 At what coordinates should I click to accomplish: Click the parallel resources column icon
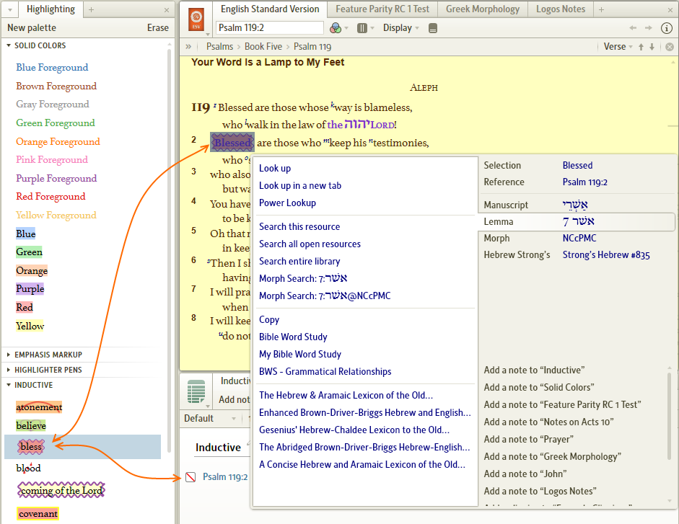pyautogui.click(x=362, y=28)
